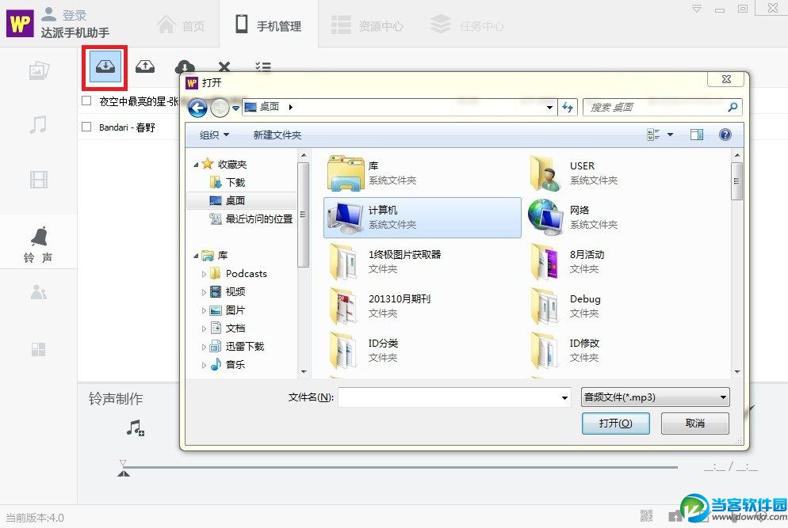Screen dimensions: 788x528
Task: Select 下载 in favorites
Action: (x=228, y=182)
